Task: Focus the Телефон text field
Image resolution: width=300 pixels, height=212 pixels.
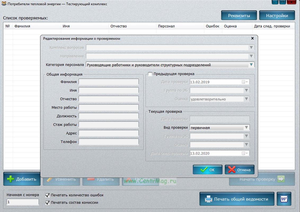Action: pos(109,142)
